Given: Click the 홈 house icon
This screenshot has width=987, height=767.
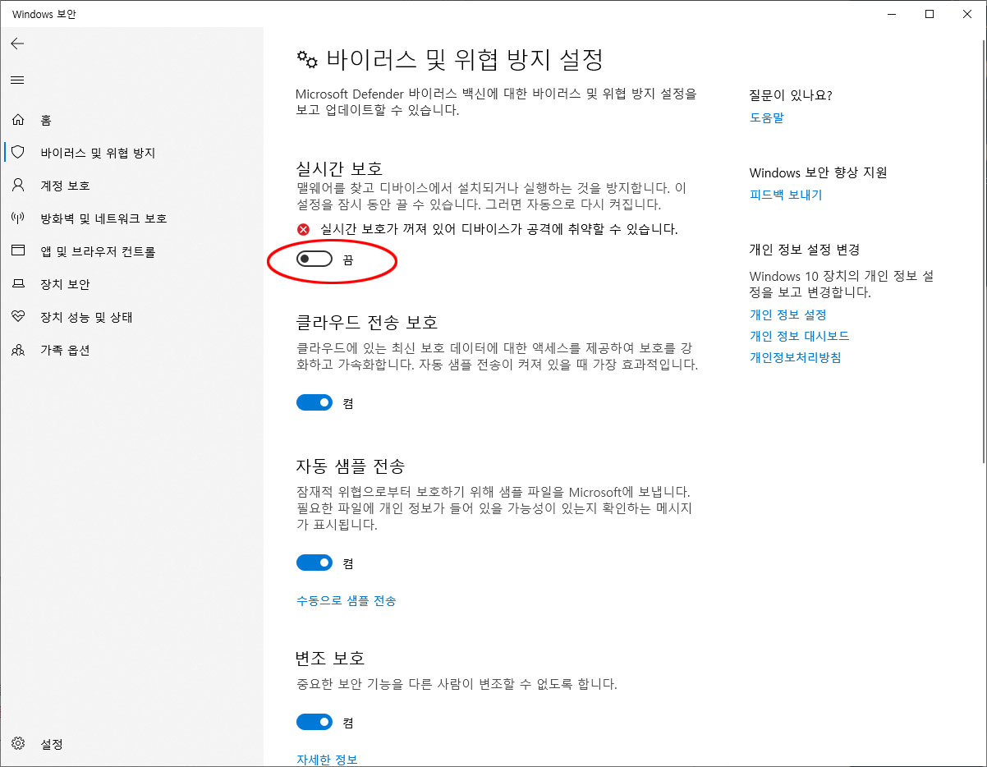Looking at the screenshot, I should [18, 120].
